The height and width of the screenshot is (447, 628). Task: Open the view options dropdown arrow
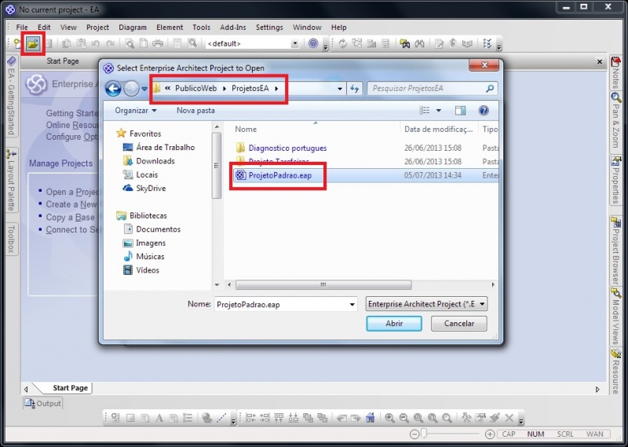click(x=439, y=110)
